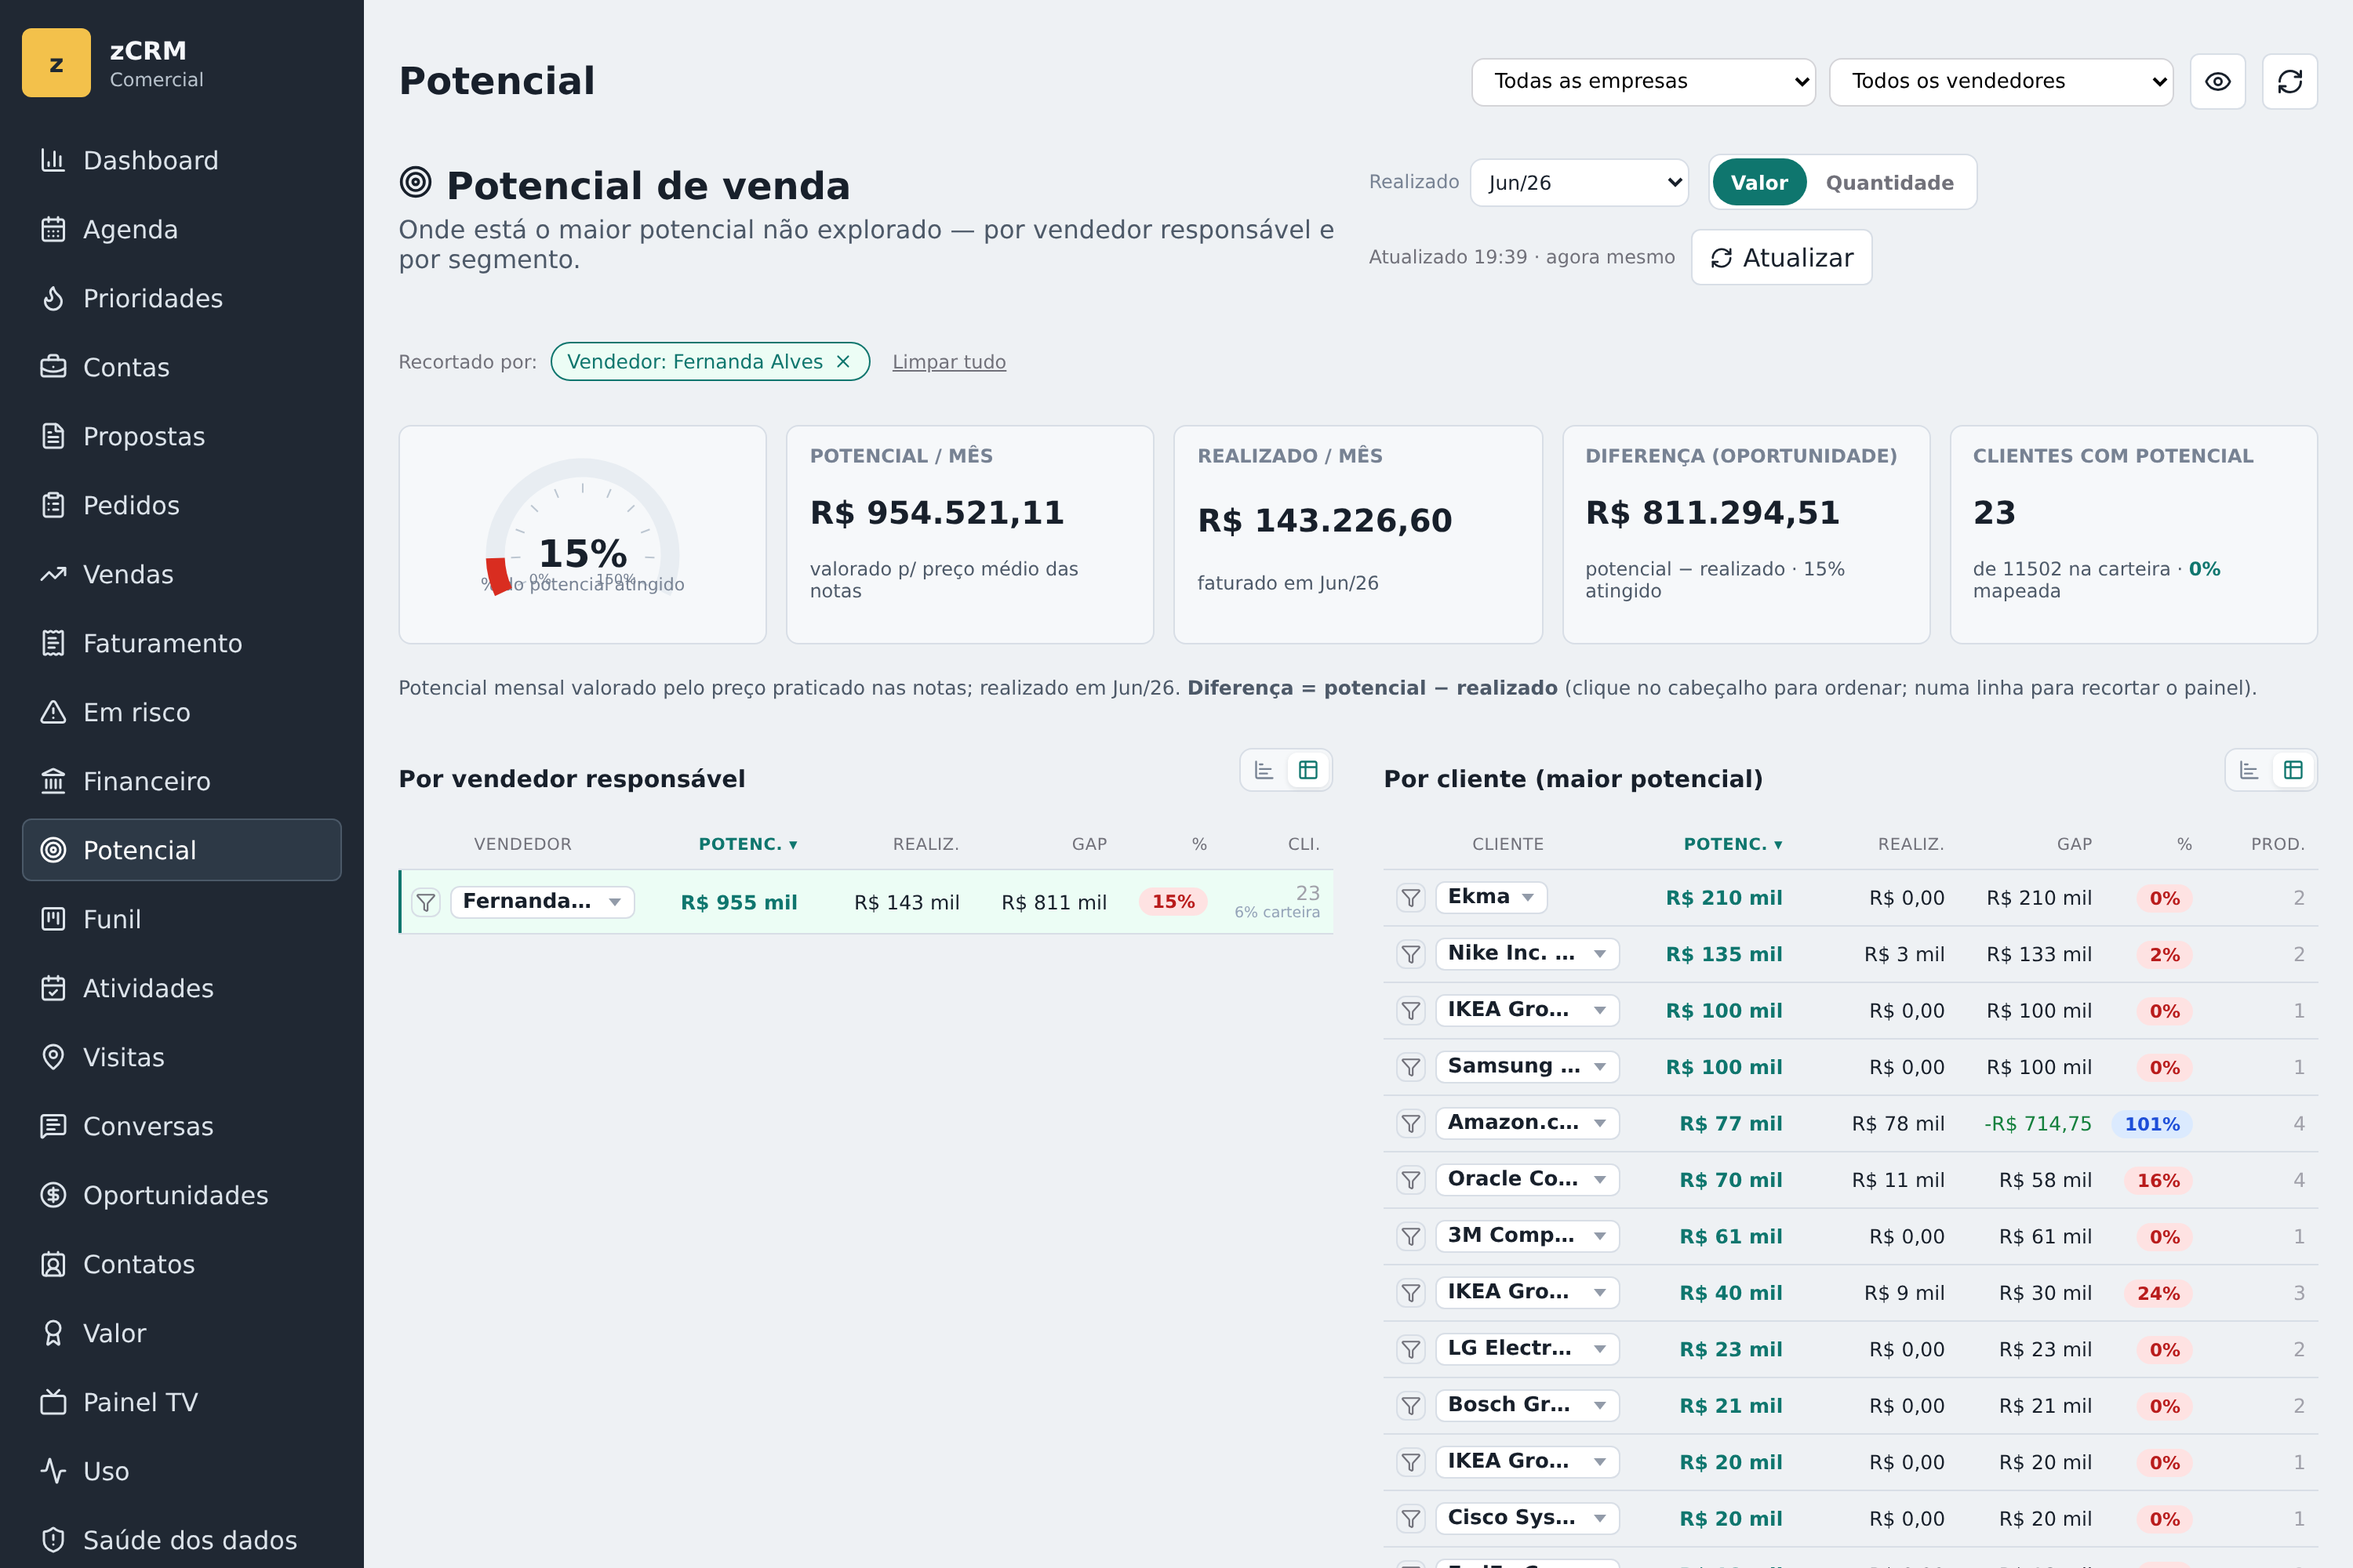2353x1568 pixels.
Task: Open Contatos in the sidebar
Action: tap(181, 1264)
